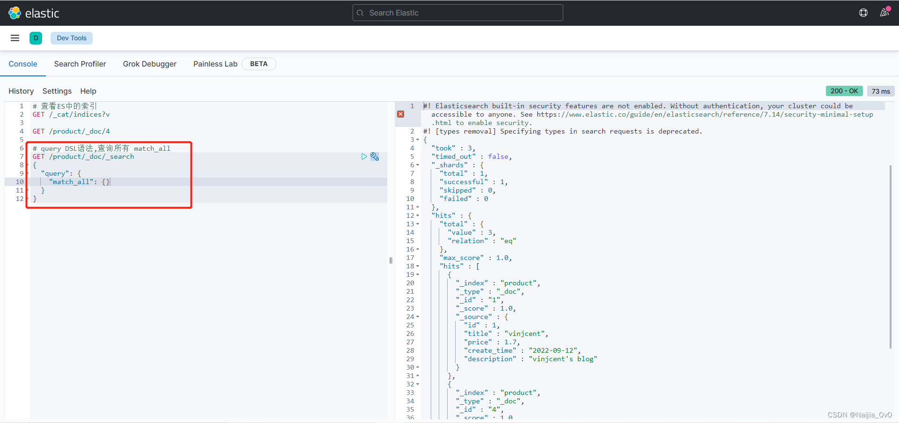The width and height of the screenshot is (899, 423).
Task: Open console Help
Action: tap(88, 91)
